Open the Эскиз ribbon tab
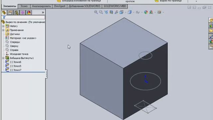Screen dimensions: 213x120 click(x=24, y=6)
